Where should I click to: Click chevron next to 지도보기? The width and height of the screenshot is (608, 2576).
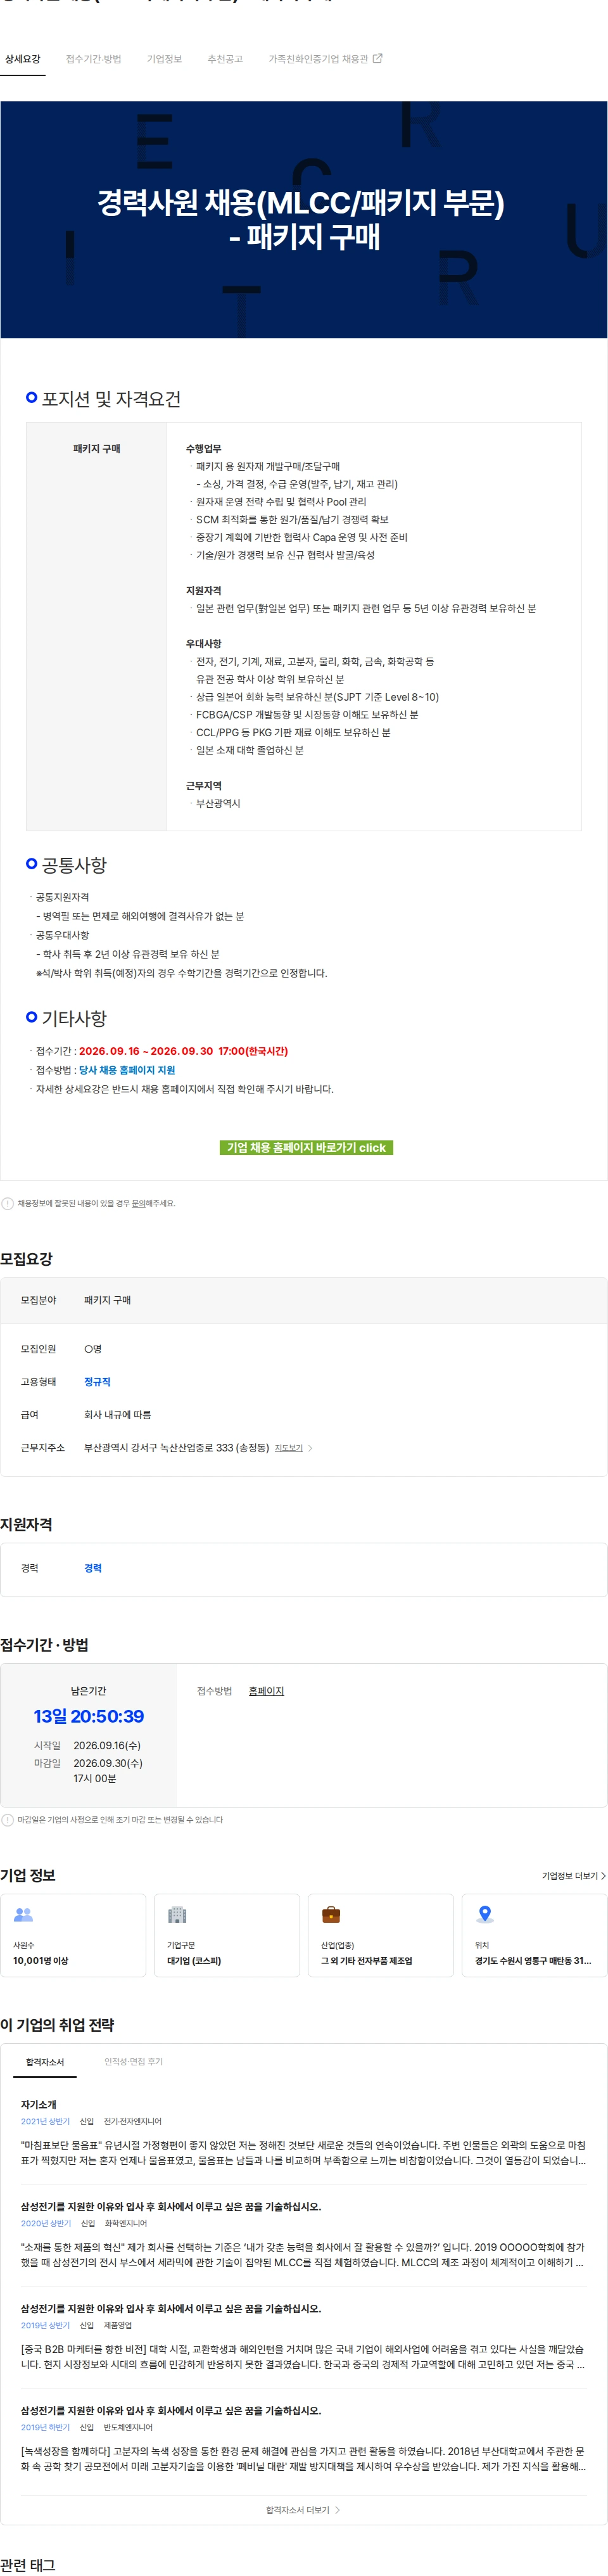(310, 1448)
